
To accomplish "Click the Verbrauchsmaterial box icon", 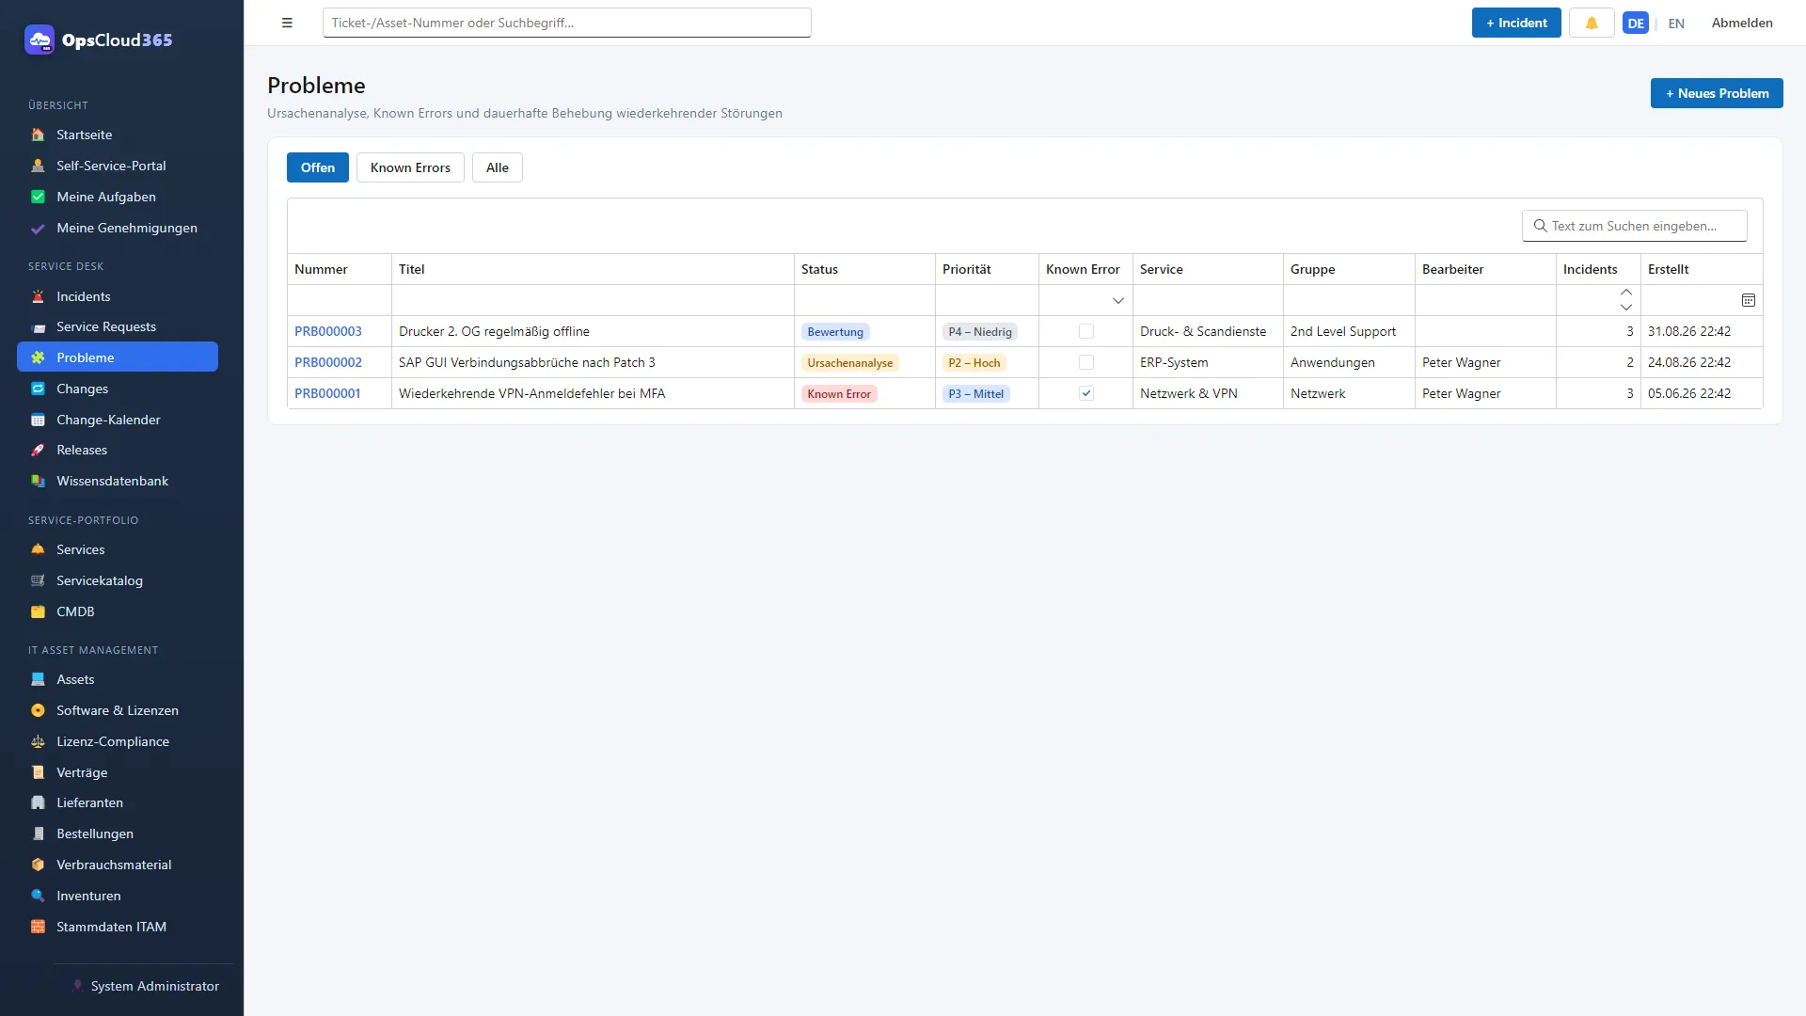I will [38, 865].
